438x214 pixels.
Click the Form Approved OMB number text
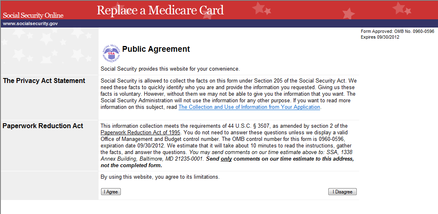397,32
